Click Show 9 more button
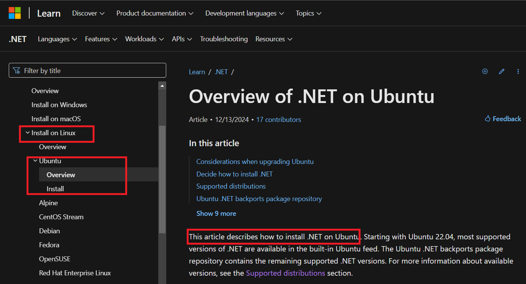526x284 pixels. [x=216, y=214]
